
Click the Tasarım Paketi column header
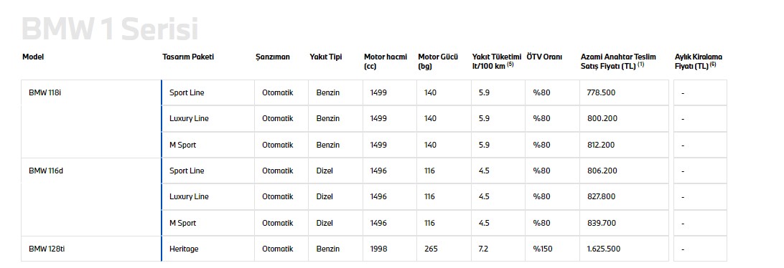pos(188,57)
